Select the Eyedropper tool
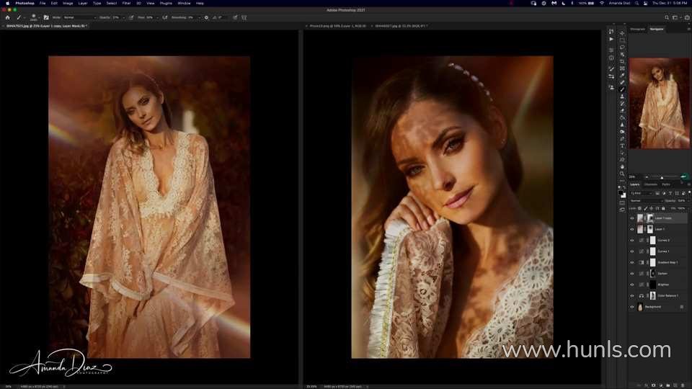 click(622, 76)
